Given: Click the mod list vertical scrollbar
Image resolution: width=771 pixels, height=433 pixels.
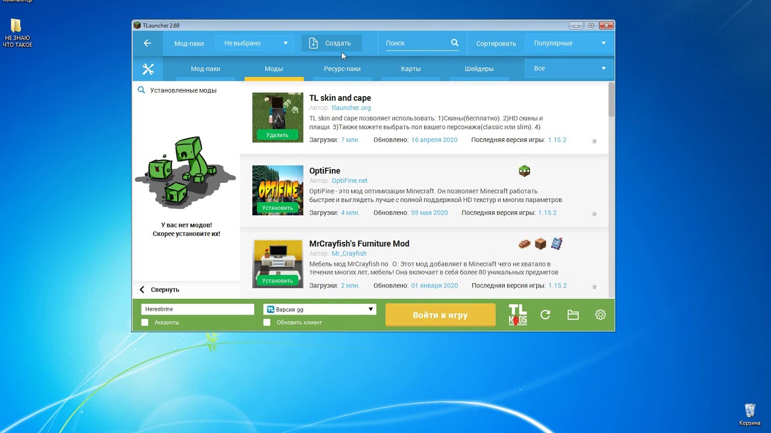Looking at the screenshot, I should tap(611, 100).
